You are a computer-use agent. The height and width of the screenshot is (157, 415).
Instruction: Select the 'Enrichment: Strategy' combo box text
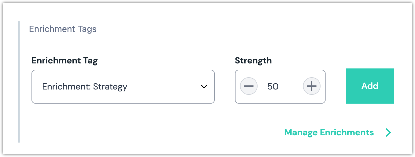coord(85,87)
